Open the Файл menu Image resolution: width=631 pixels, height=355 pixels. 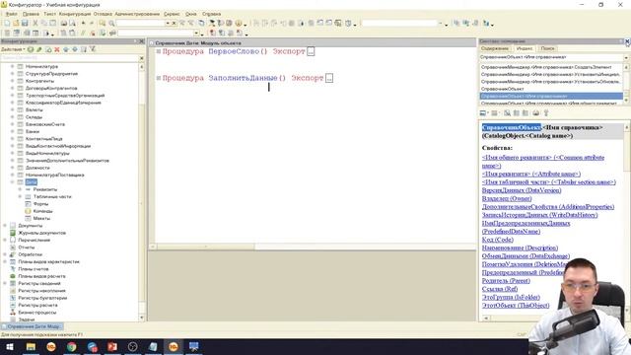(12, 14)
